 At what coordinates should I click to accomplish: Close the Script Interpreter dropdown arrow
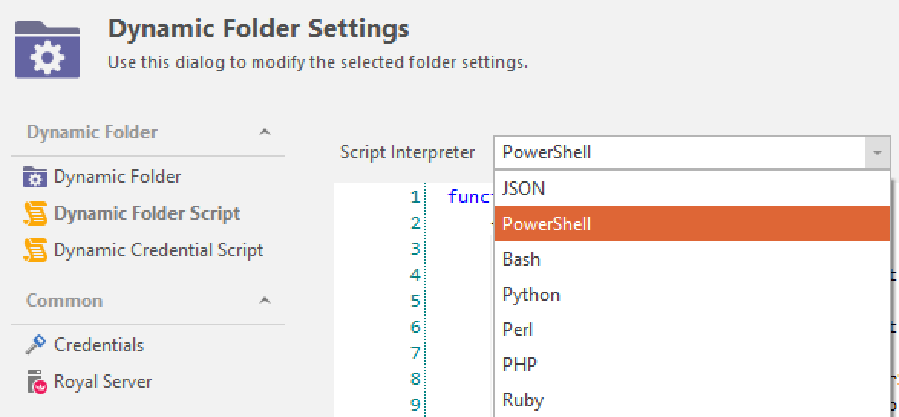tap(878, 153)
